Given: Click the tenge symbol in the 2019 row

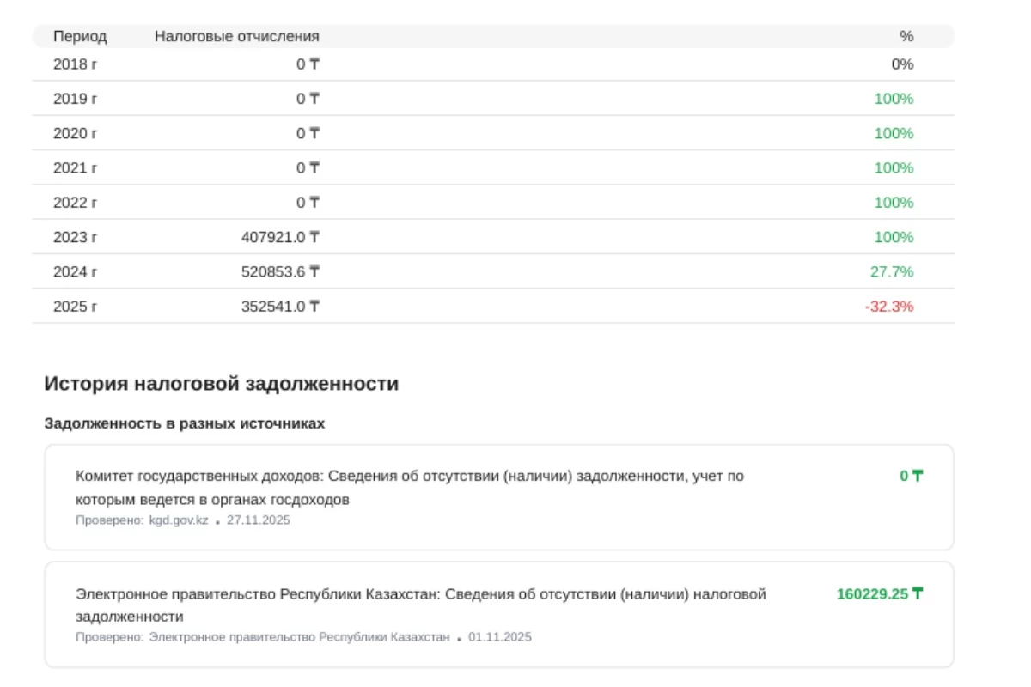Looking at the screenshot, I should [x=314, y=99].
